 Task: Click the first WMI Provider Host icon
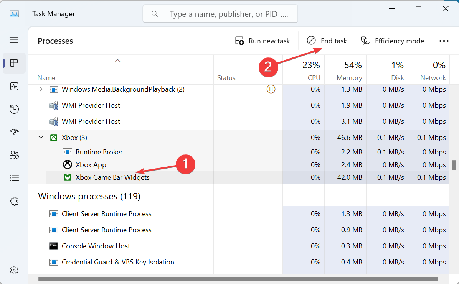tap(54, 105)
